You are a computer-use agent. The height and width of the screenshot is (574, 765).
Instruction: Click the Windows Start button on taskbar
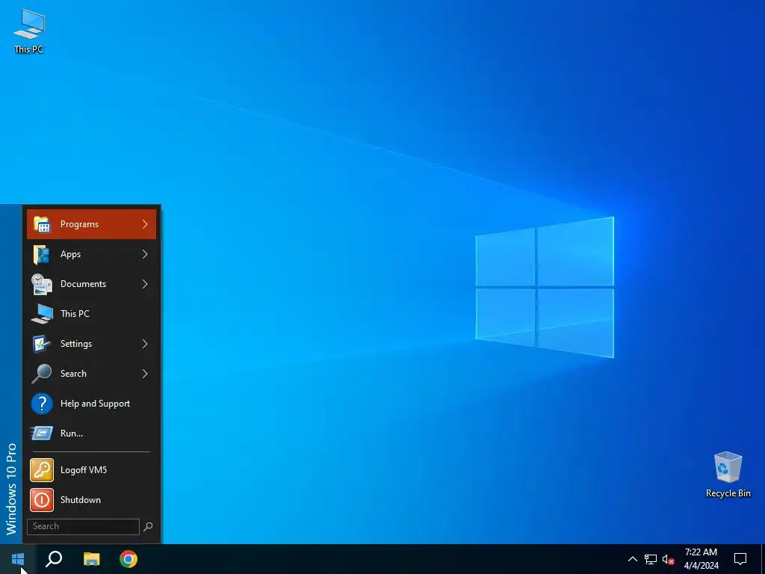click(x=18, y=559)
